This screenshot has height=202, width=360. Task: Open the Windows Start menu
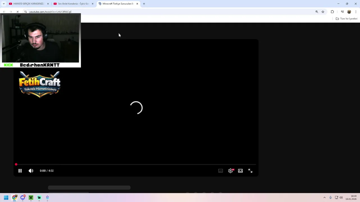6,198
